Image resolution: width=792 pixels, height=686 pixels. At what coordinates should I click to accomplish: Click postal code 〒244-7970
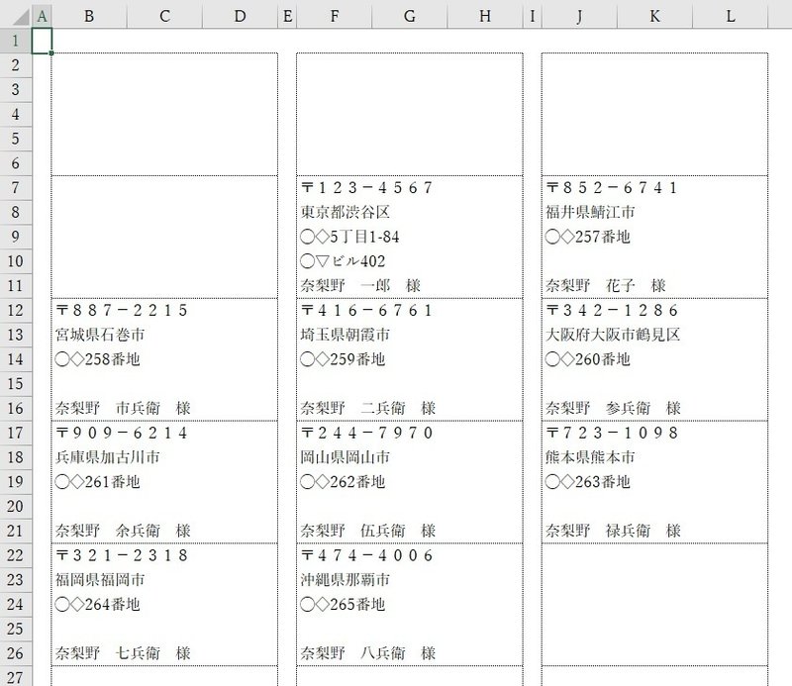[x=367, y=433]
